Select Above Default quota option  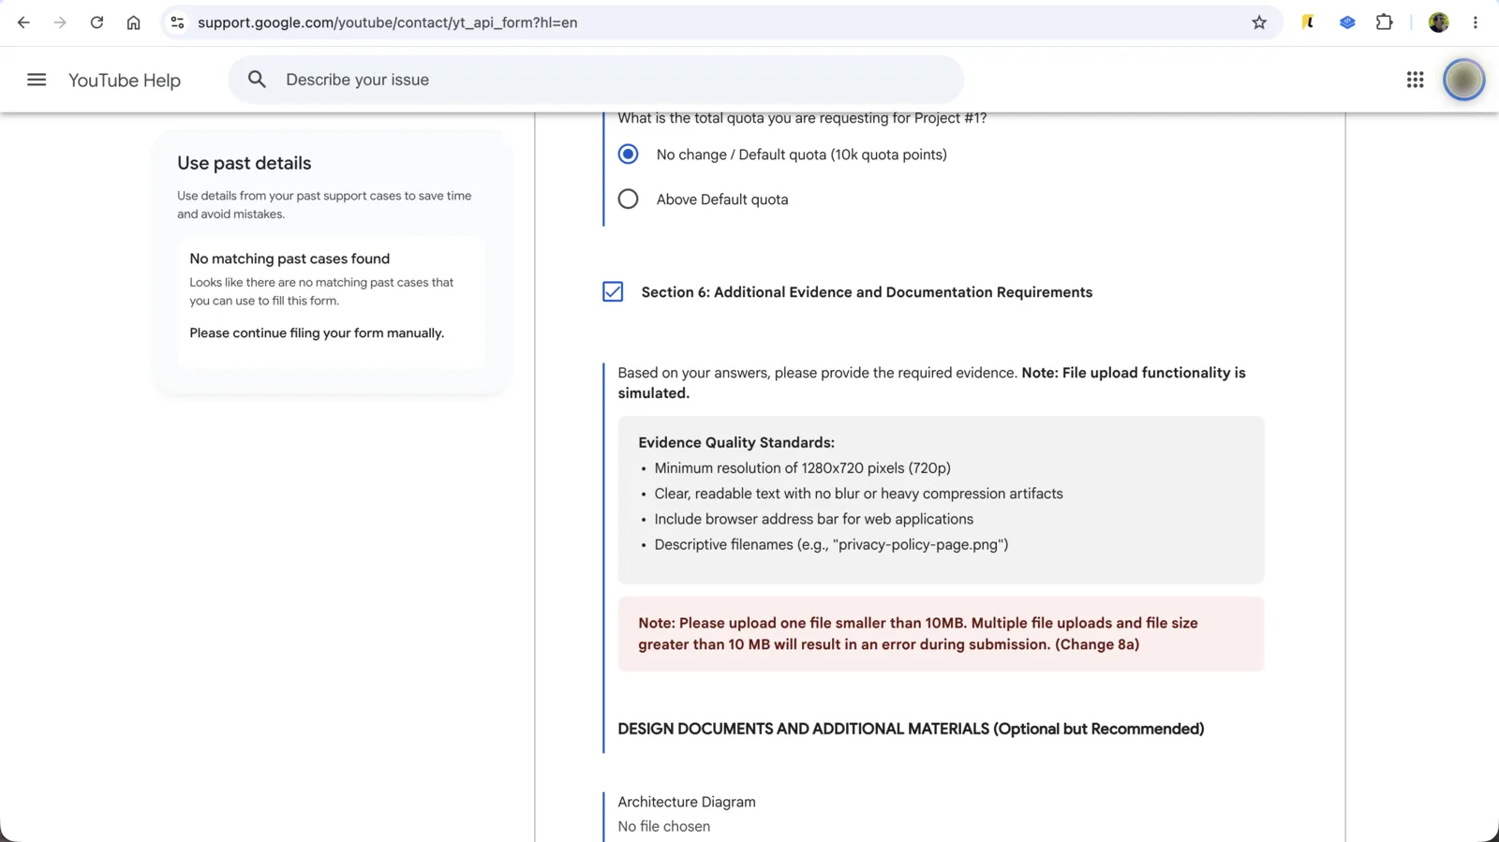pos(628,199)
